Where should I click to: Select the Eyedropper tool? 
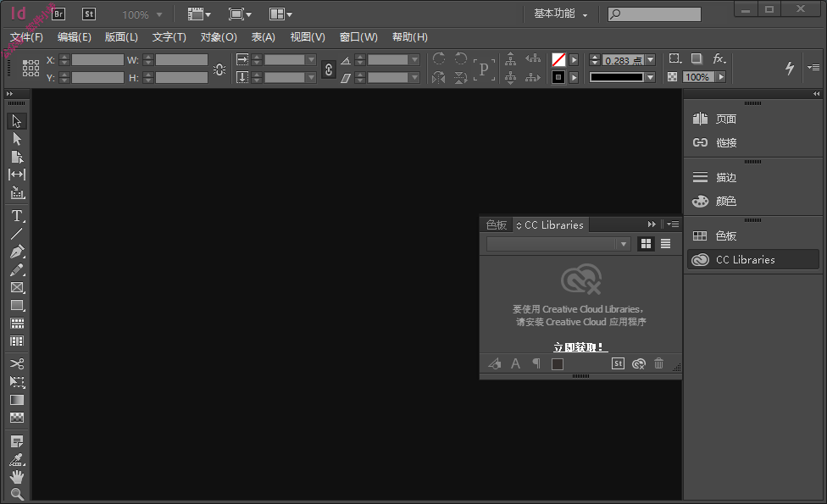click(17, 459)
